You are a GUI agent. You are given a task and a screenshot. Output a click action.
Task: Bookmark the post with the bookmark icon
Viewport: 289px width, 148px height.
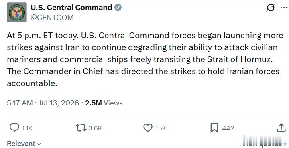point(214,128)
